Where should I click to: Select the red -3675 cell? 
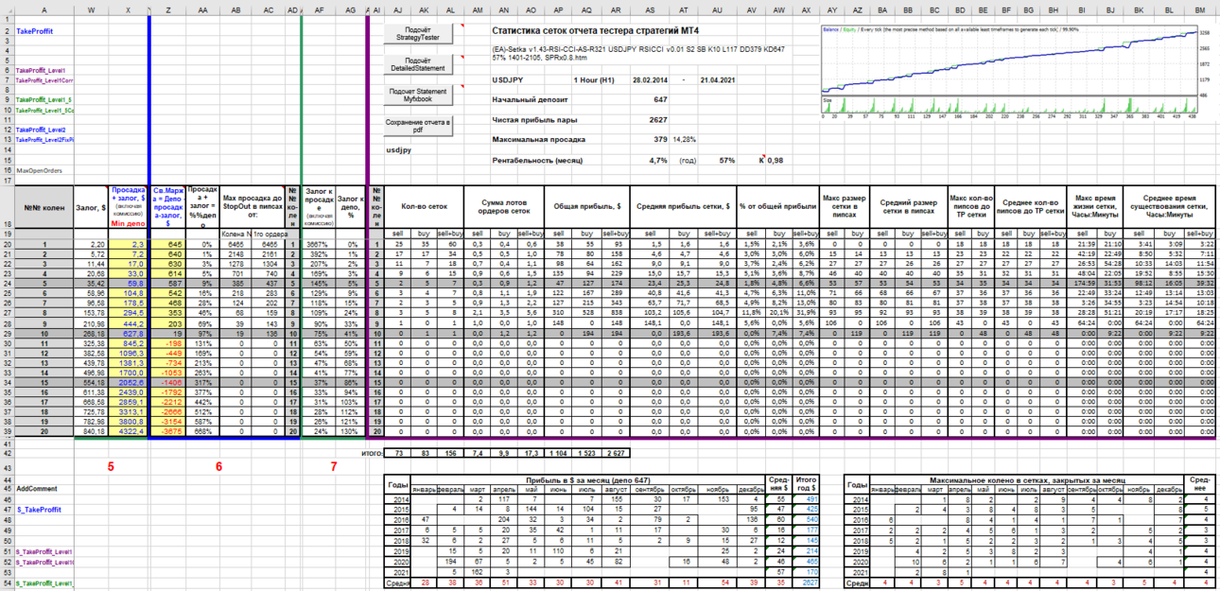point(168,430)
